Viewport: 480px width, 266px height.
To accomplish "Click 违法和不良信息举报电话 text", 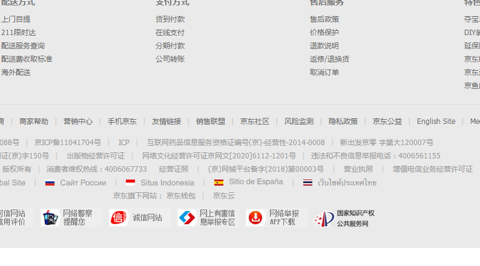I will tap(376, 156).
